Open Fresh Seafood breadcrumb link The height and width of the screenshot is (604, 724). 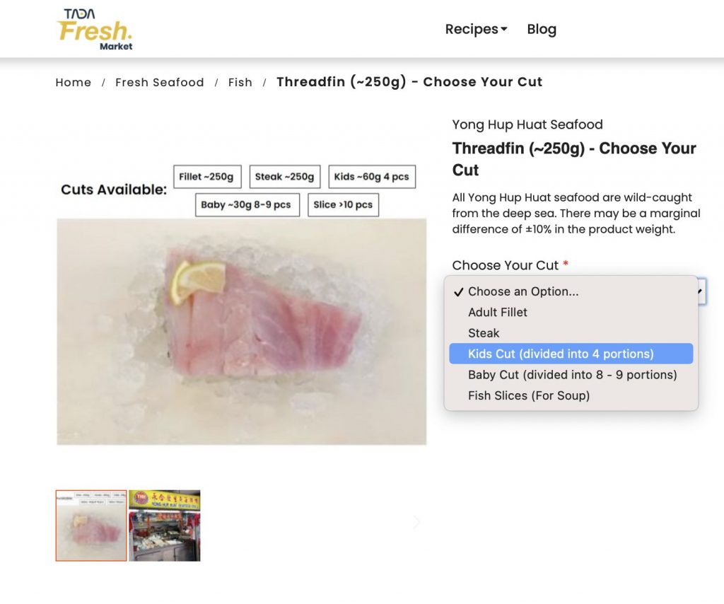[x=160, y=82]
